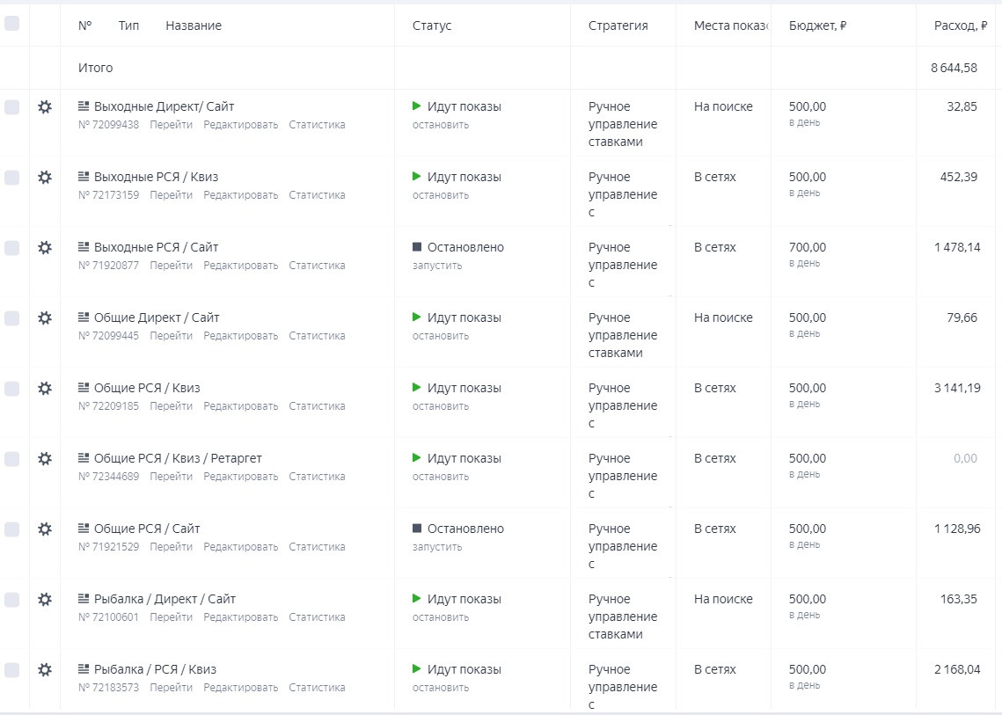Open gear menu for Общие Директ / Сайт
The height and width of the screenshot is (715, 1002).
(x=45, y=317)
